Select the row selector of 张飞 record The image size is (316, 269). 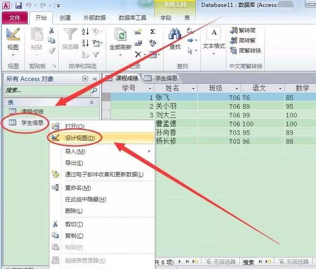(x=106, y=98)
